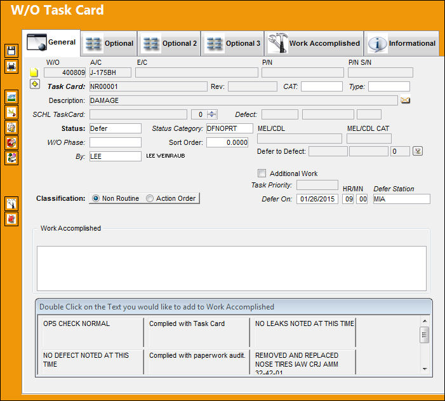Select OPS CHECK NORMAL text
The image size is (445, 401).
pyautogui.click(x=76, y=323)
